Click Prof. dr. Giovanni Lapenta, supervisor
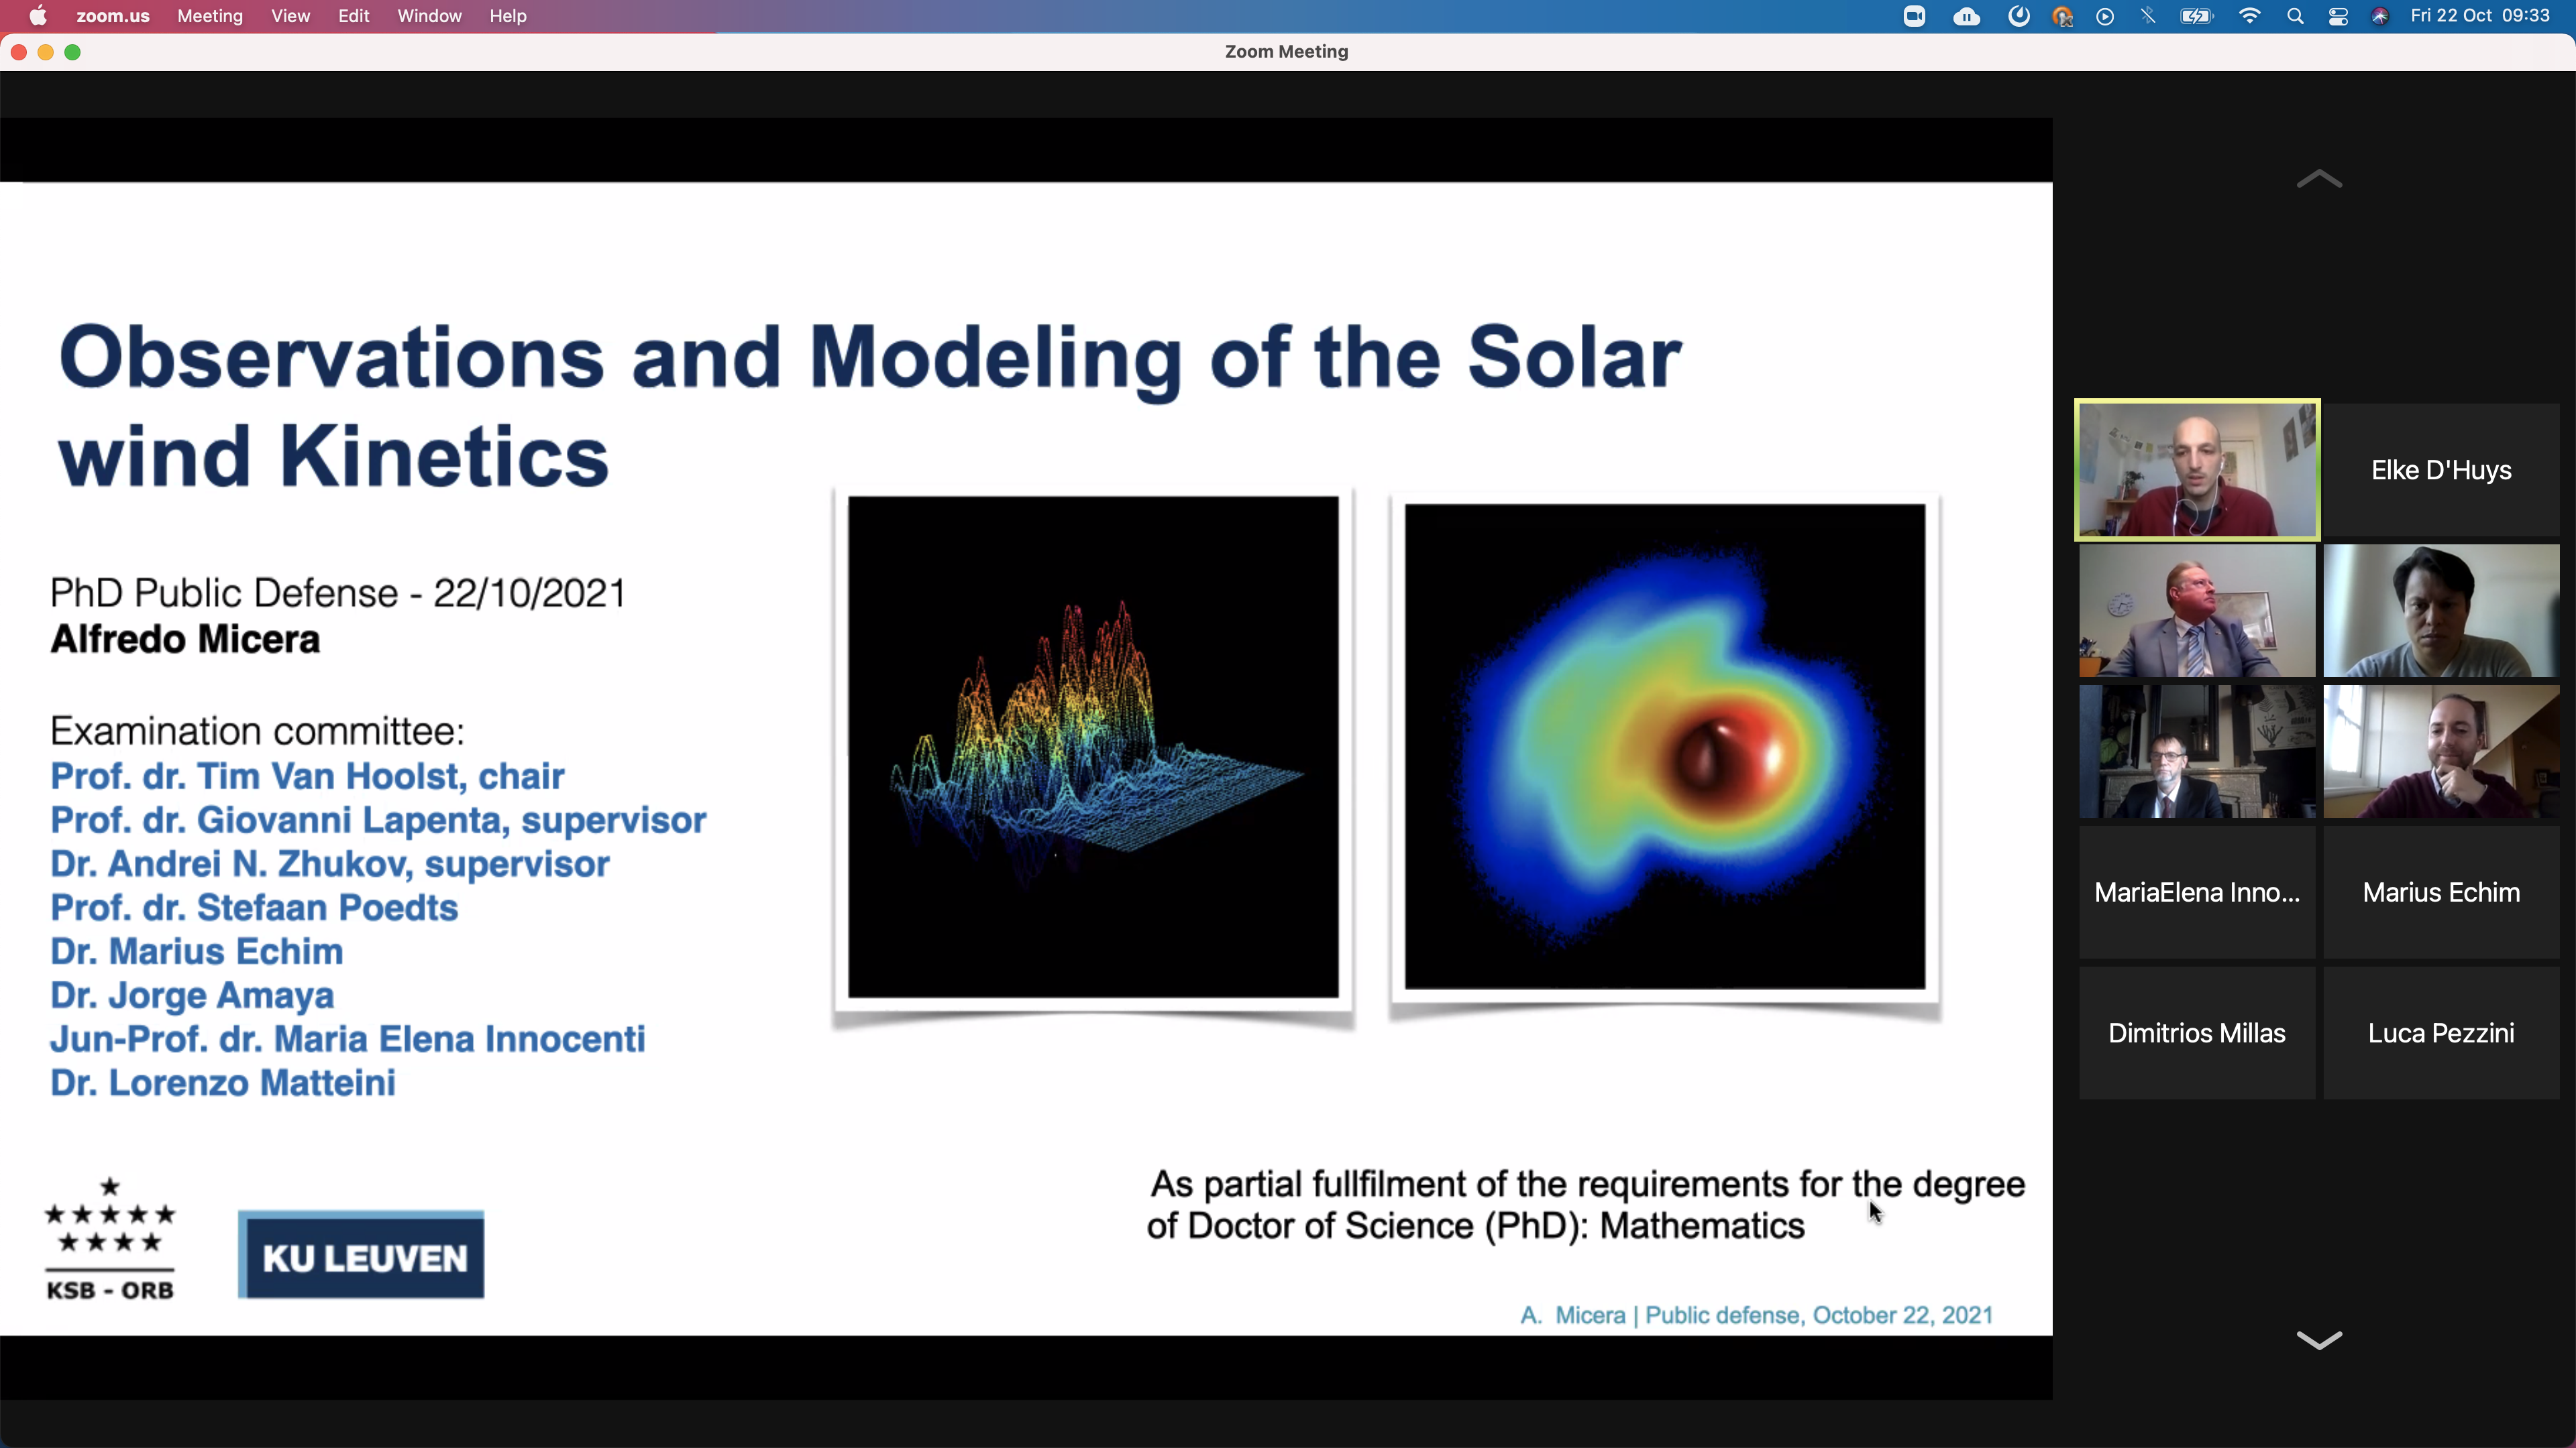Screen dimensions: 2576x1448 click(x=378, y=821)
